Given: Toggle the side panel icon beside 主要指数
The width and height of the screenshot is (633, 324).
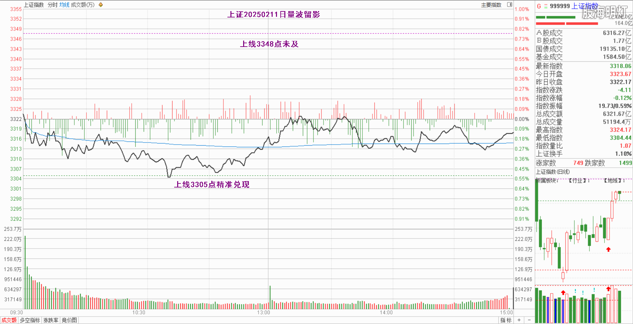Looking at the screenshot, I should (x=509, y=5).
